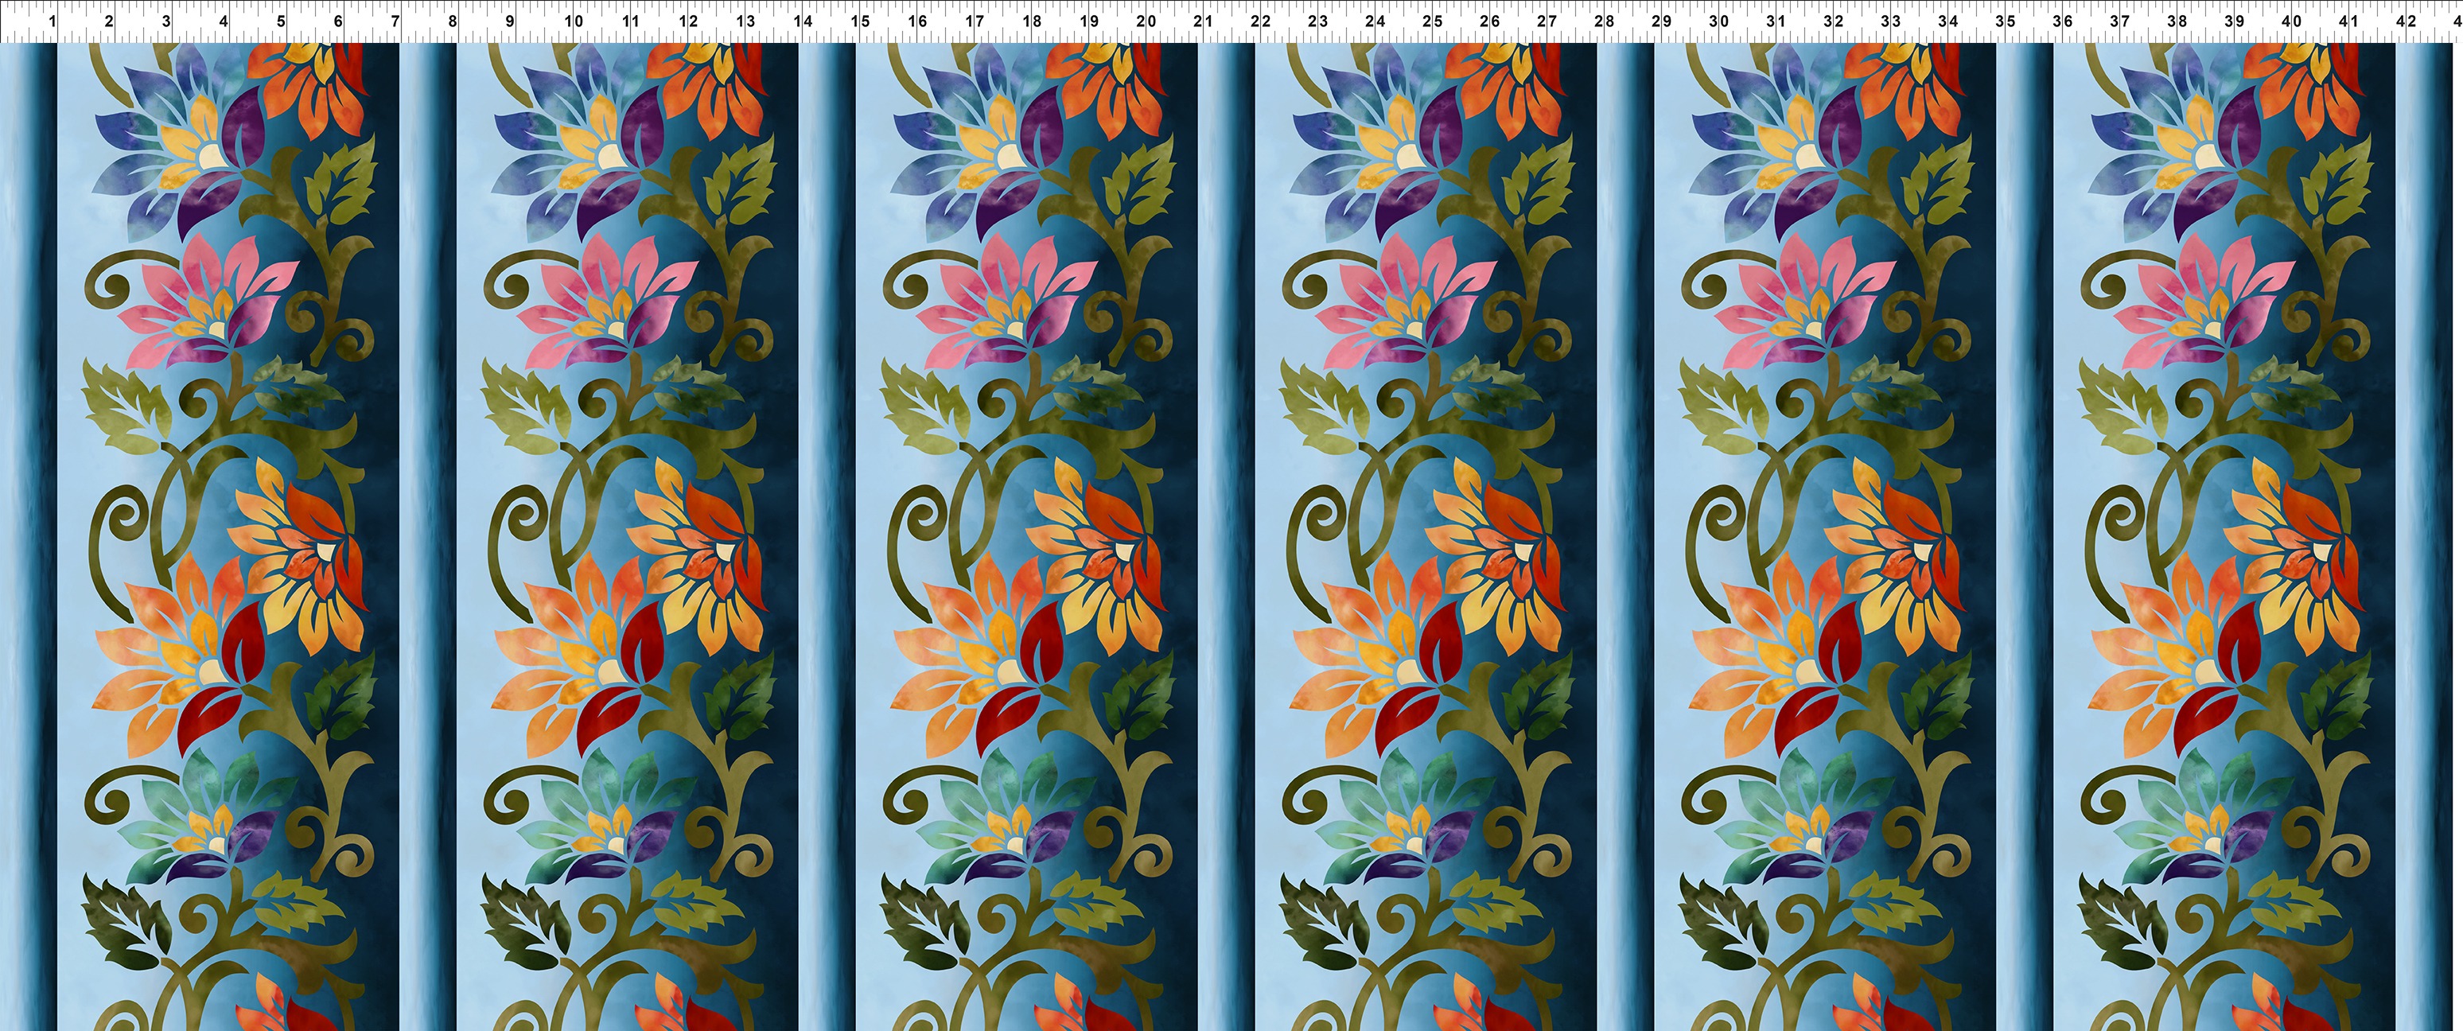The image size is (2463, 1031).
Task: Click ruler number 42
Action: tap(2407, 21)
